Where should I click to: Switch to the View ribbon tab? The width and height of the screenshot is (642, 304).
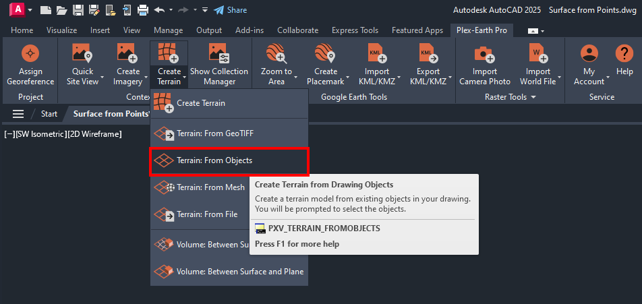click(x=132, y=30)
